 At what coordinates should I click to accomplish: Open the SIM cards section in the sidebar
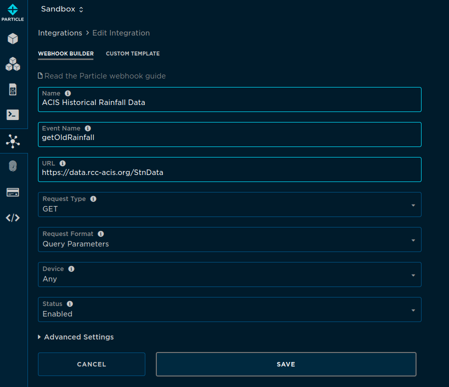(13, 89)
